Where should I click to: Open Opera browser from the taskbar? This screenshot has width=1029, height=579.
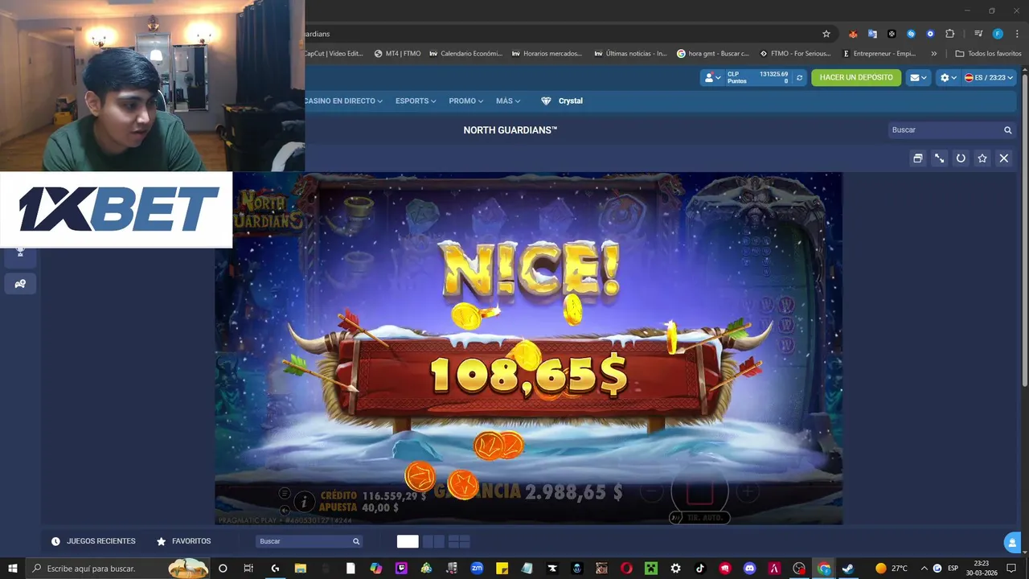coord(626,569)
